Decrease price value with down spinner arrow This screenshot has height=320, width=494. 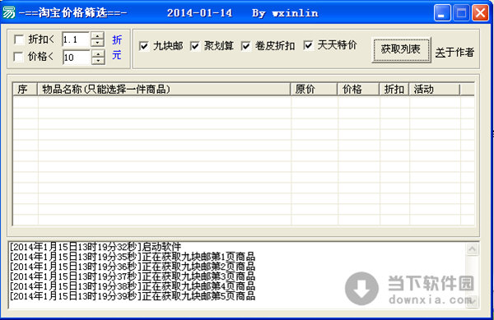pos(98,61)
